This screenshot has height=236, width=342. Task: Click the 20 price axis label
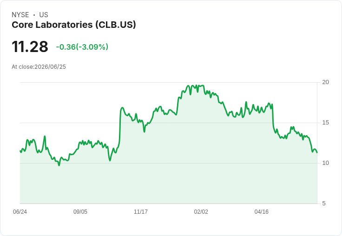point(326,82)
